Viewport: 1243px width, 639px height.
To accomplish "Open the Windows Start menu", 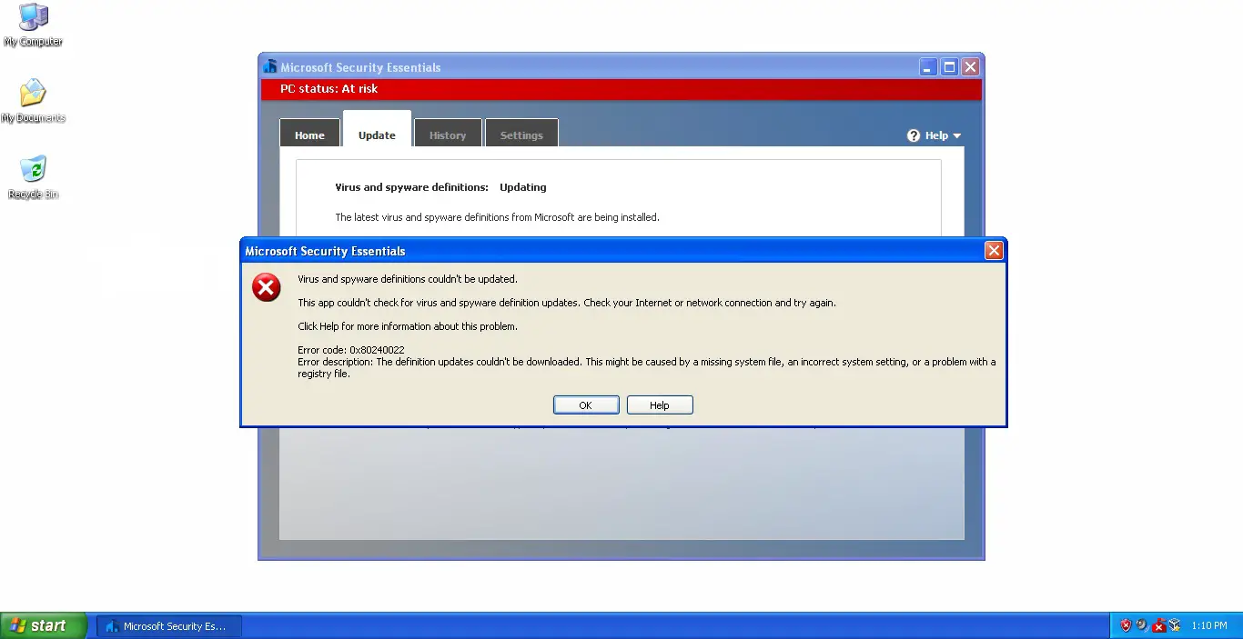I will point(44,625).
